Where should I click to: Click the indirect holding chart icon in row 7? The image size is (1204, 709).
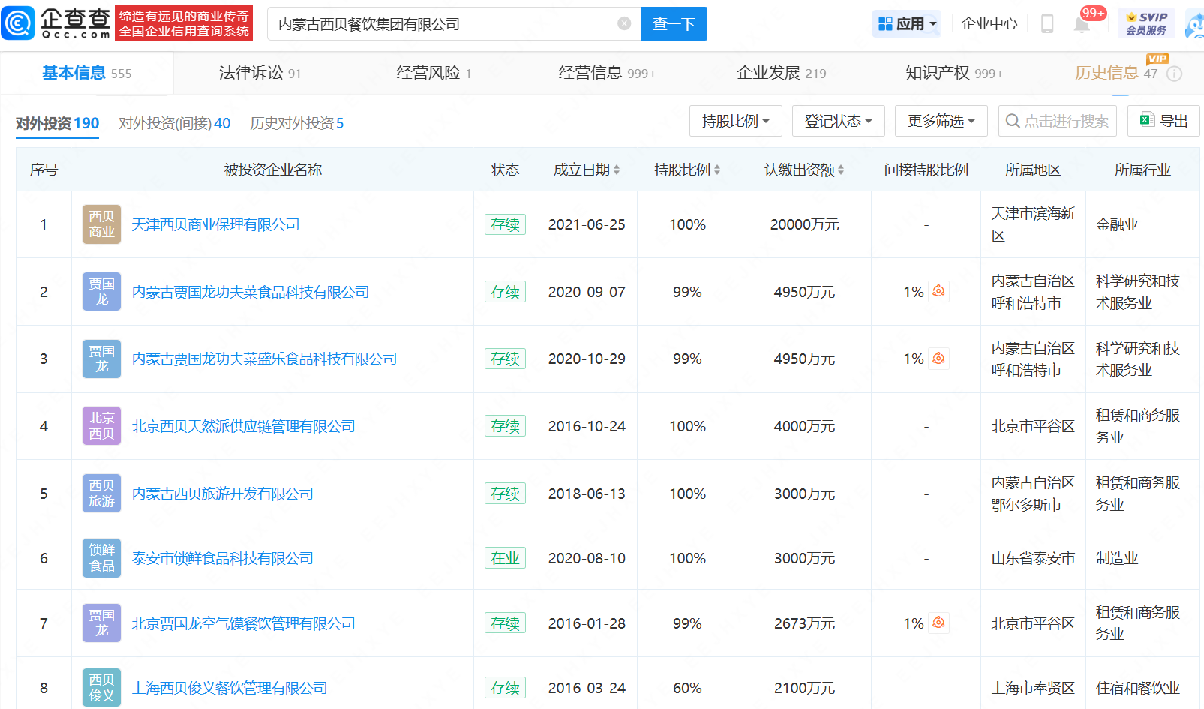938,623
